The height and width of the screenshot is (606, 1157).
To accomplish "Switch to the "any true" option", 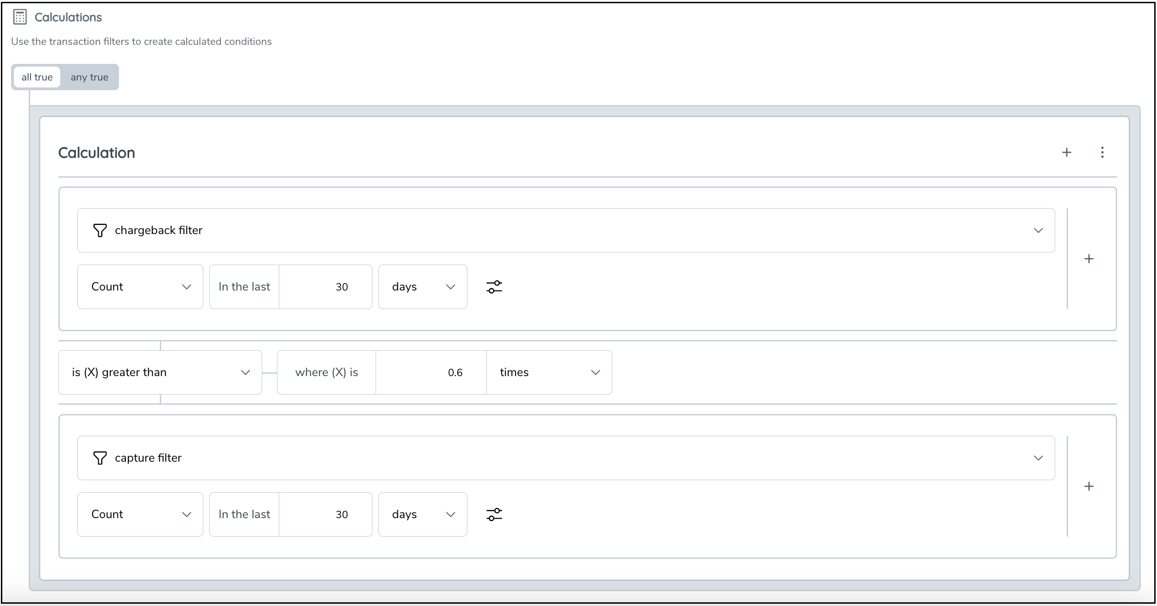I will (89, 77).
